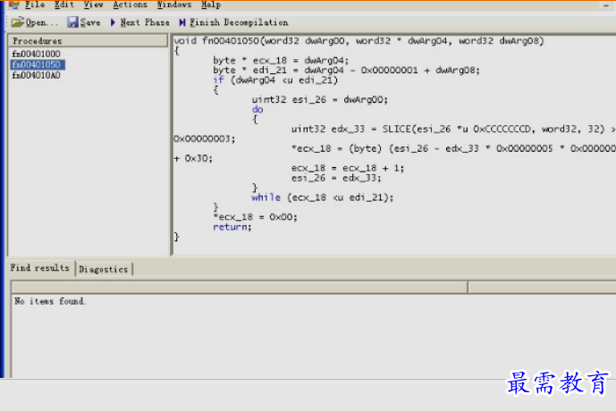
Task: Select procedure fn004010A0
Action: [x=36, y=75]
